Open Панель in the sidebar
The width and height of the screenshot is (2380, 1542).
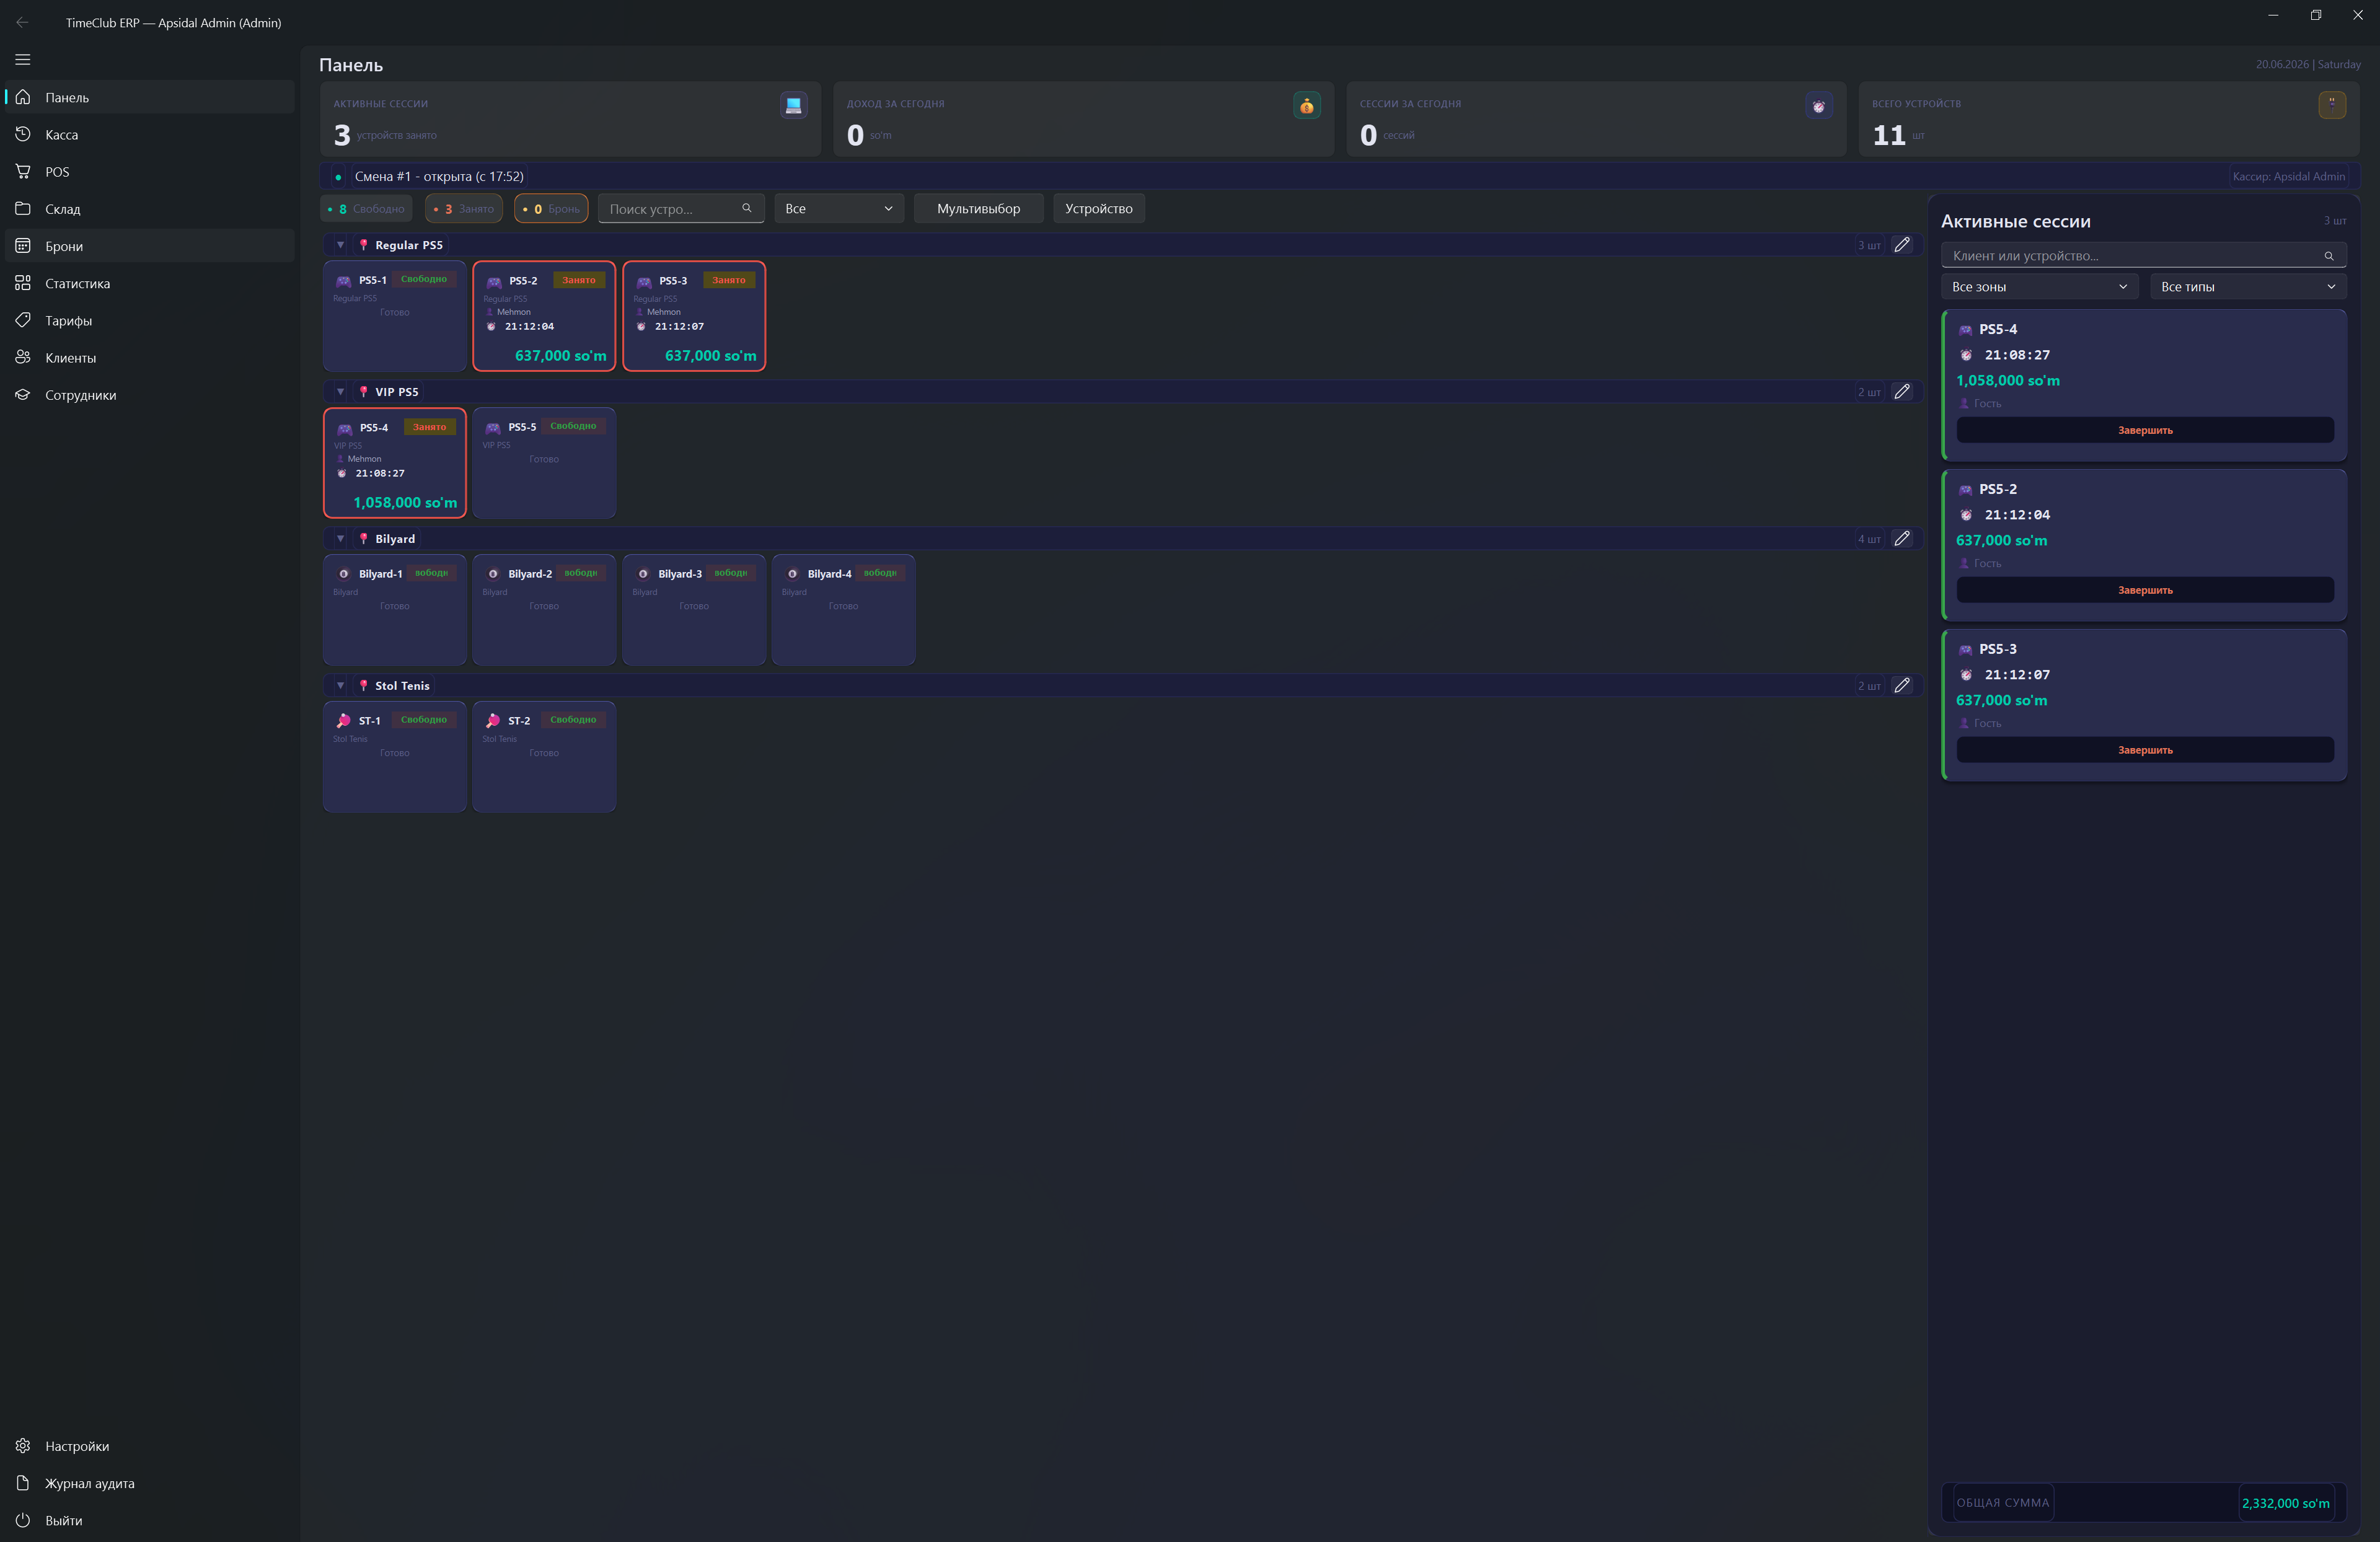click(x=150, y=97)
